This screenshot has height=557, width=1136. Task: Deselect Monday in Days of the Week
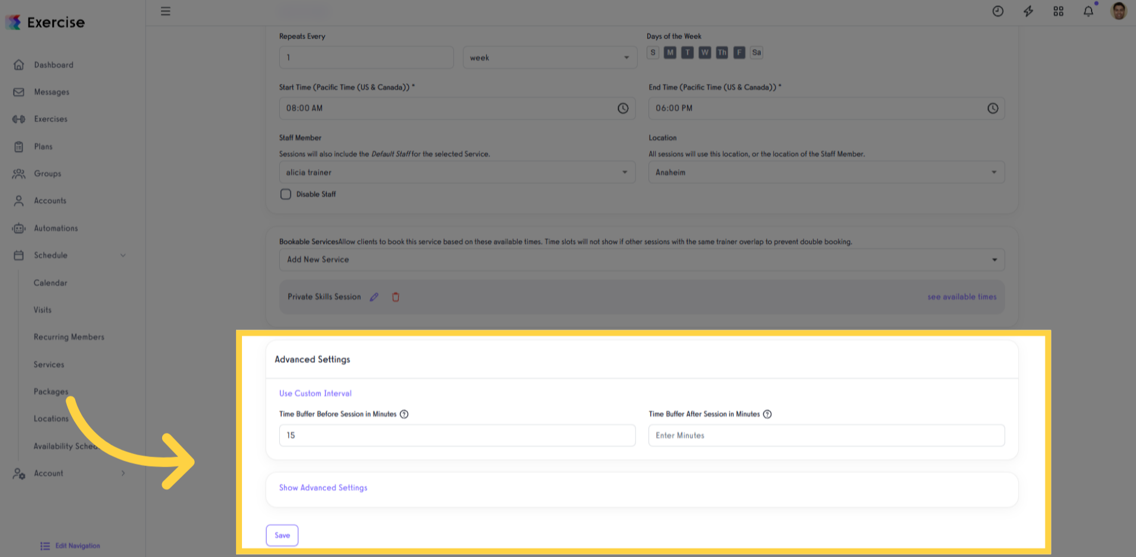pos(670,52)
